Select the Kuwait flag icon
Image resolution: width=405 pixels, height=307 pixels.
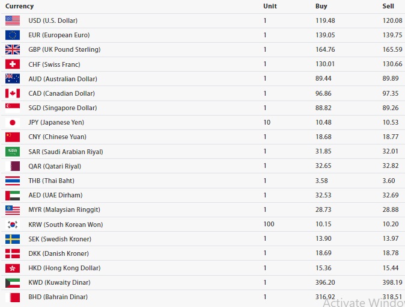click(x=13, y=282)
